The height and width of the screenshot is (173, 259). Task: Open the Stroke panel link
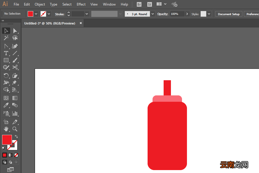[60, 14]
